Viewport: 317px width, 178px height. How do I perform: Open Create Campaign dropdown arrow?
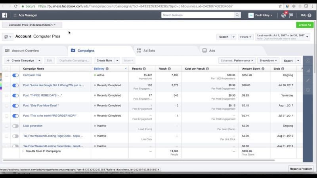tap(39, 61)
